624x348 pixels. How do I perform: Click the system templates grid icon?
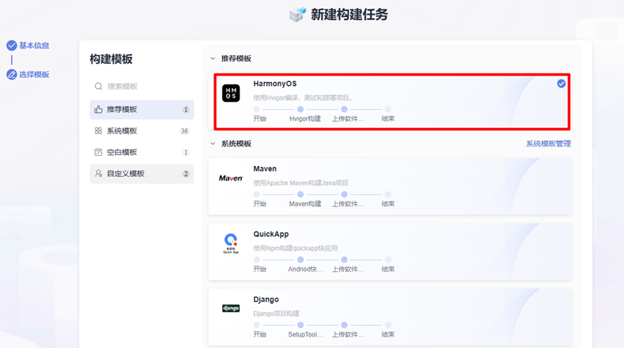[x=99, y=131]
